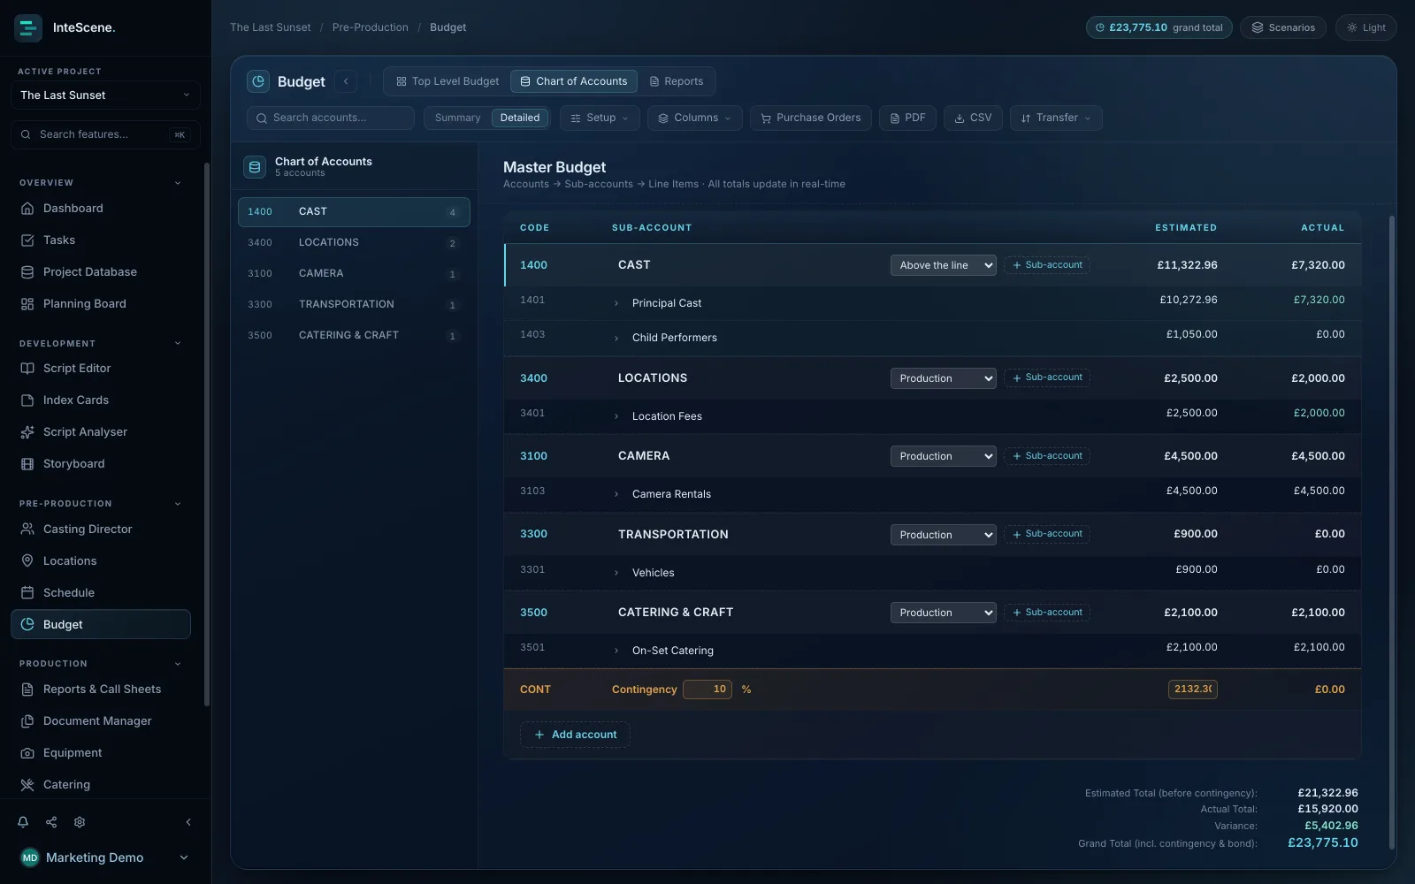
Task: Click the notifications bell icon
Action: pyautogui.click(x=23, y=822)
